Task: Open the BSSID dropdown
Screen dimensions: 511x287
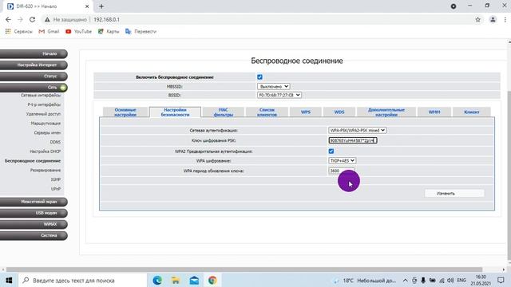Action: [279, 95]
